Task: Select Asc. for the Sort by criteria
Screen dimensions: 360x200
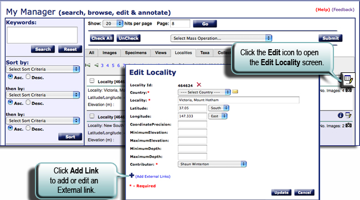Action: point(10,76)
